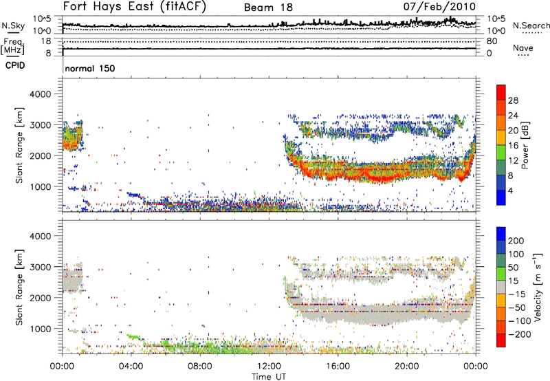
Task: Click the "-15" velocity colorbar label
Action: click(517, 294)
